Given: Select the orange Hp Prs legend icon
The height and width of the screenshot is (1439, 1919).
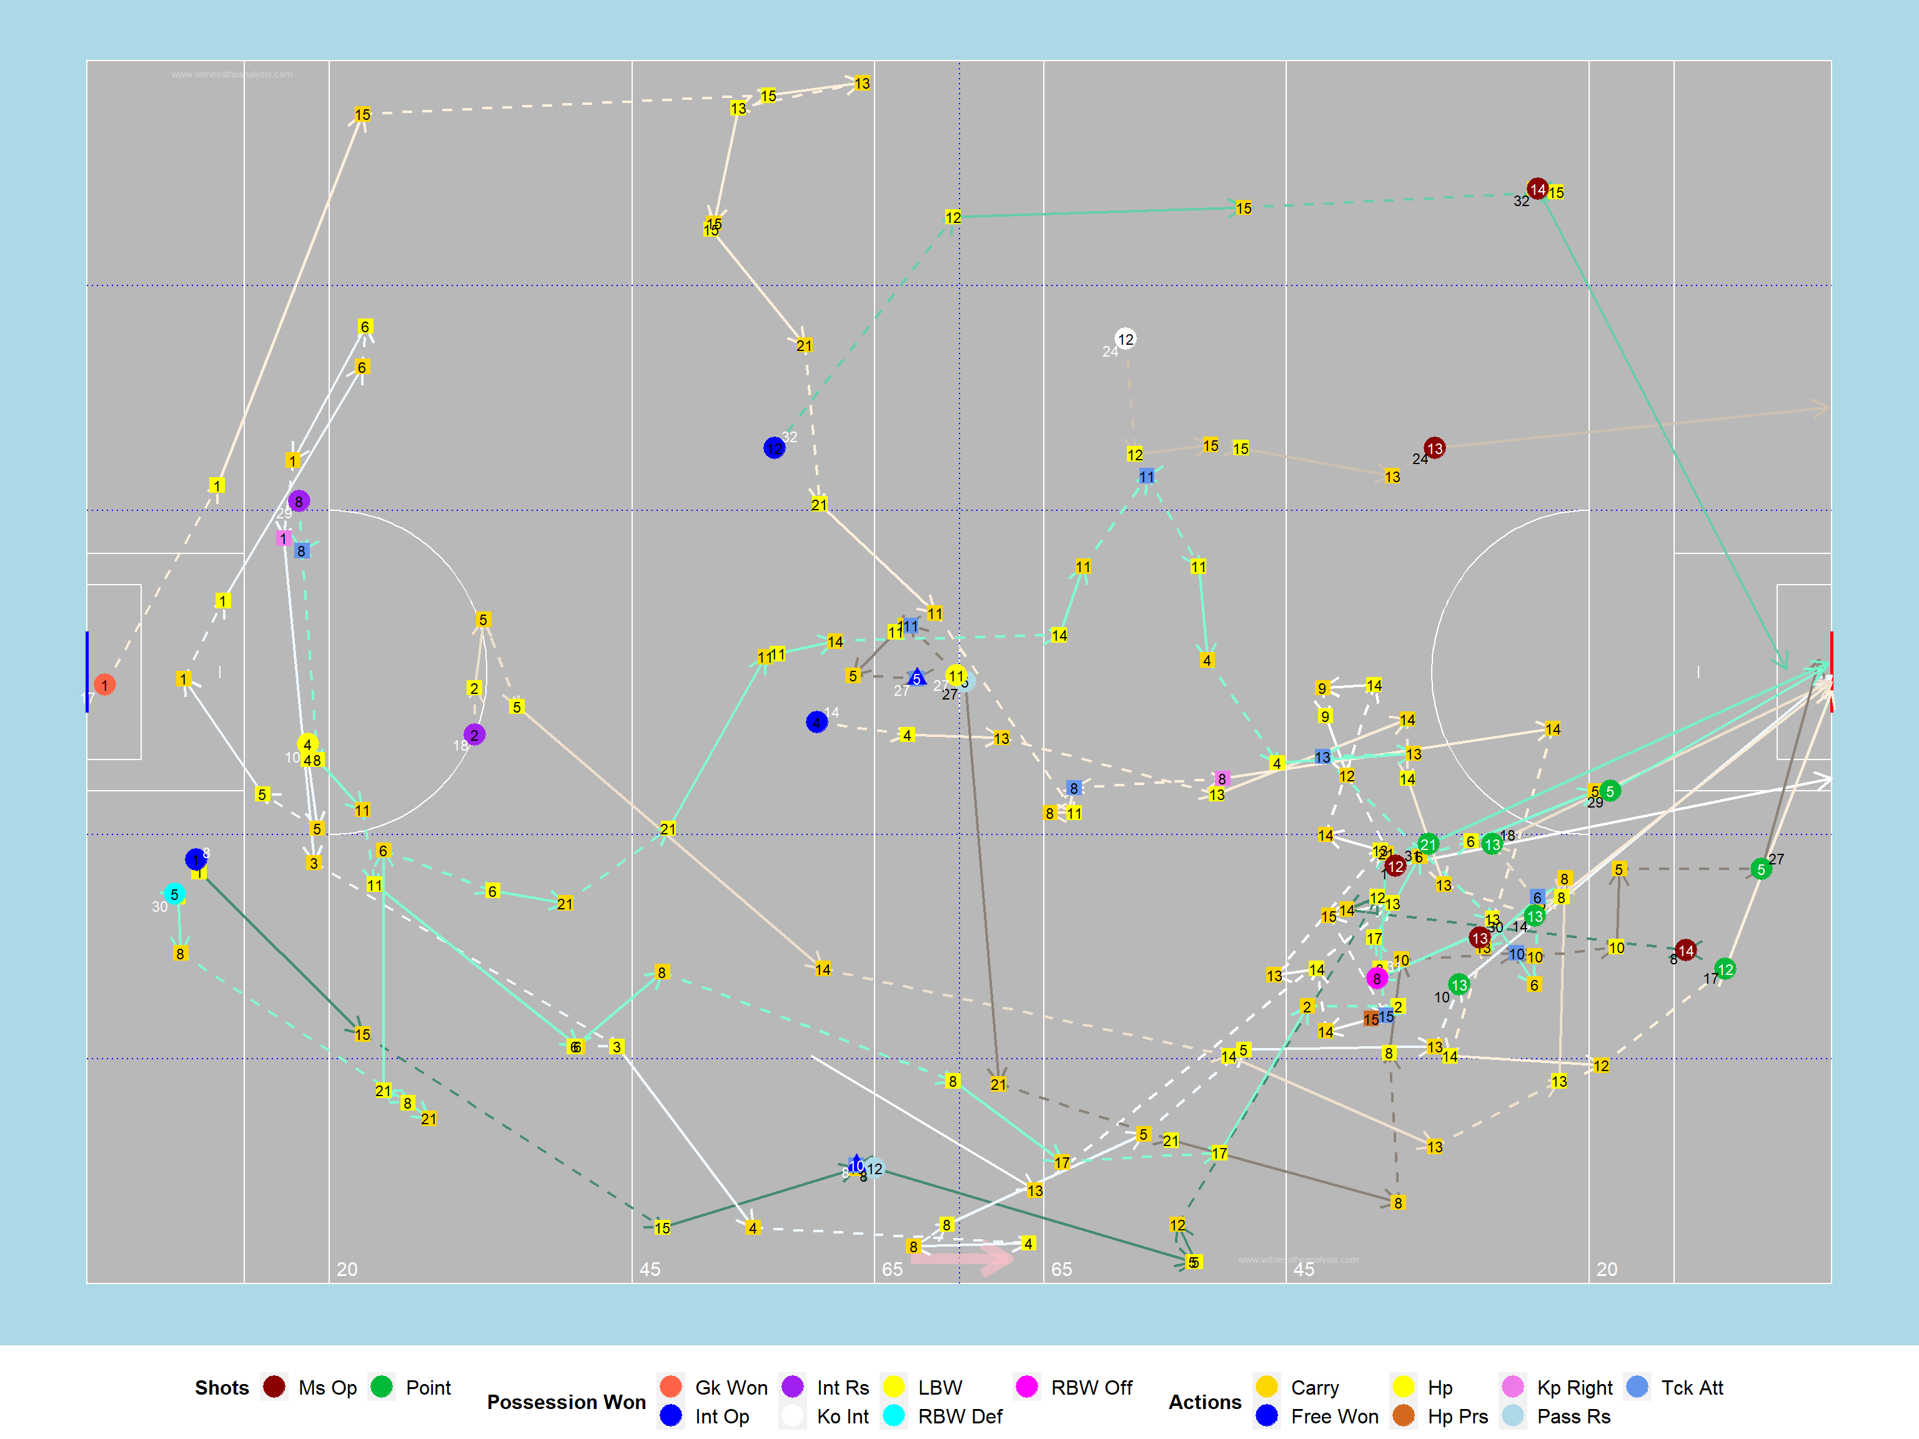Looking at the screenshot, I should [1403, 1416].
